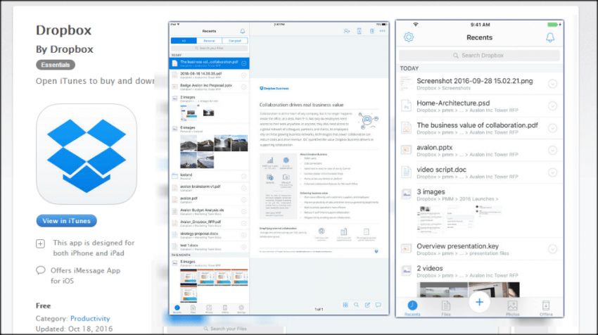598x335 pixels.
Task: Click the PSD file icon for Home-Architecture
Action: pyautogui.click(x=406, y=106)
